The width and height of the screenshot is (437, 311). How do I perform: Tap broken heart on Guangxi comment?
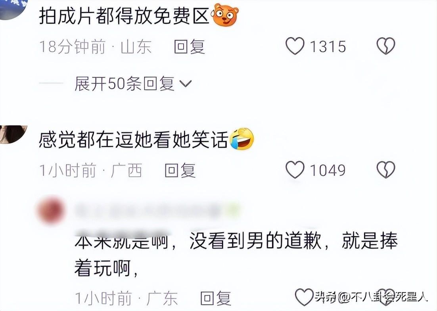[x=386, y=170]
